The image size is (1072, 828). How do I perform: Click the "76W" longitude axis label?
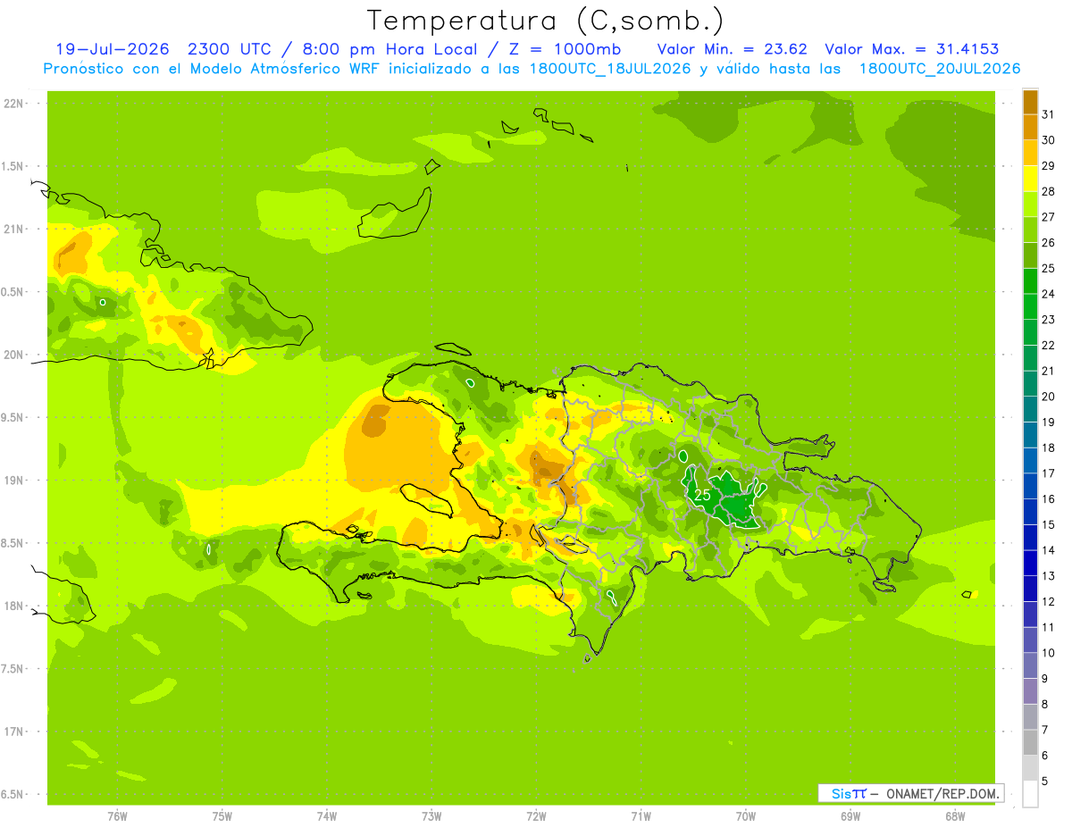pyautogui.click(x=117, y=816)
